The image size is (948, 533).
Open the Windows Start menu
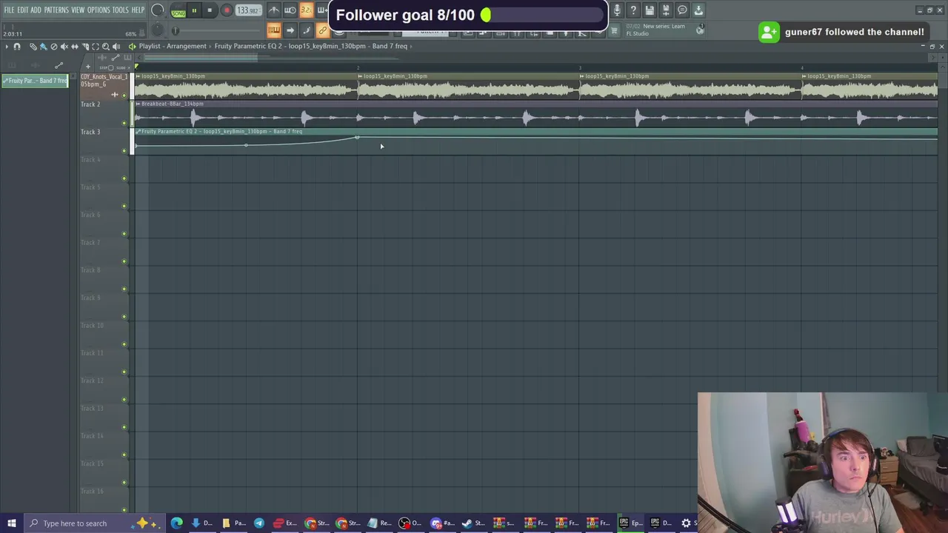point(11,523)
